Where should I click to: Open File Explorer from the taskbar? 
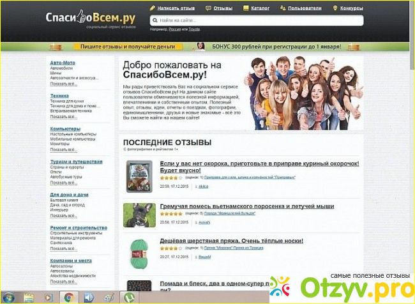point(29,297)
